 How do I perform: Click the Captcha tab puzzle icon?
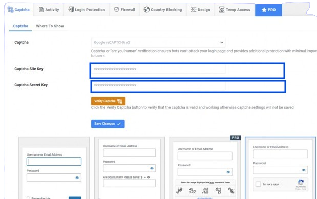tap(10, 9)
